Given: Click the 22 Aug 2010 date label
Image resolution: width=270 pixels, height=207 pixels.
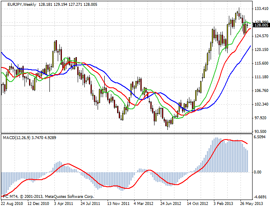Looking at the screenshot, I should [12, 204].
